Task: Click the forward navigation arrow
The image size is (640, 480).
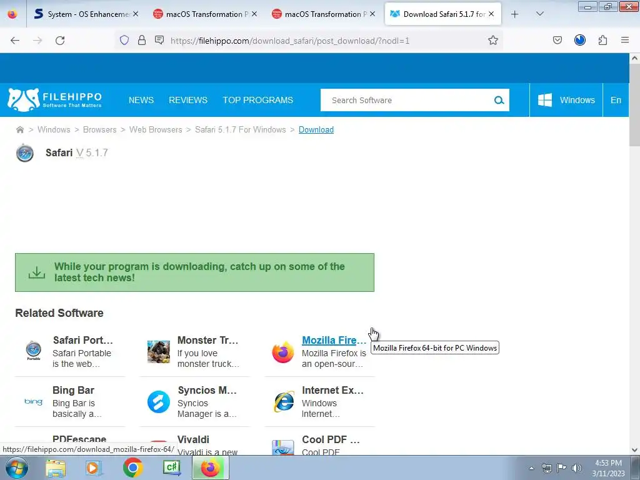Action: click(x=37, y=41)
